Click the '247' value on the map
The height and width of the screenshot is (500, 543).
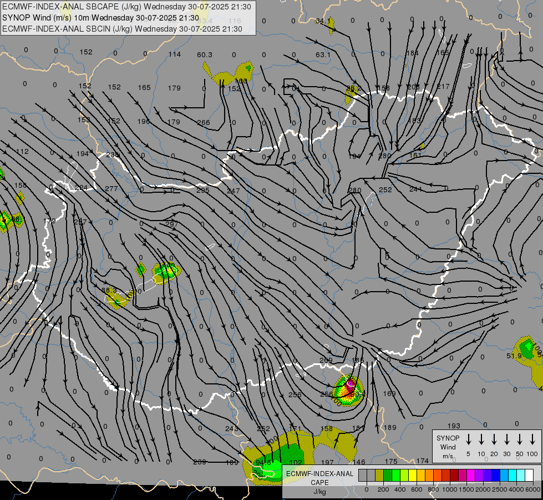point(234,191)
